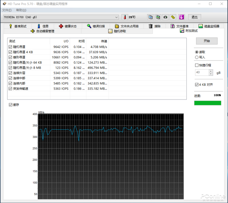Viewport: 228px width, 203px height.
Task: Select the 9642 IOPS value cell
Action: [61, 47]
